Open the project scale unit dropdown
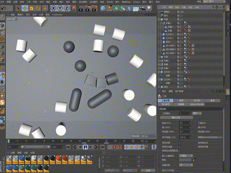This screenshot has height=173, width=231. [x=197, y=114]
